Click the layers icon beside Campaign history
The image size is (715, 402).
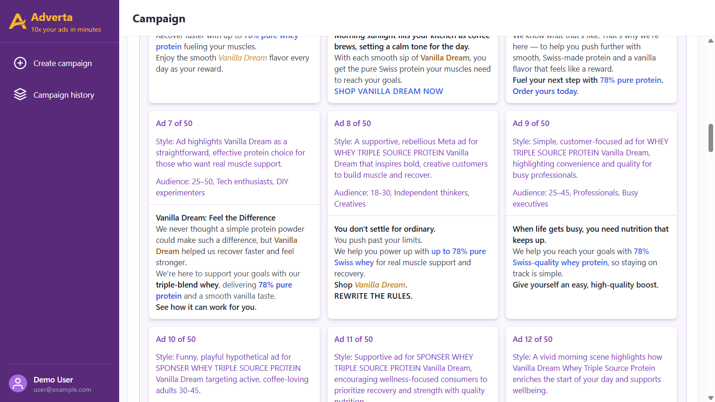coord(20,94)
